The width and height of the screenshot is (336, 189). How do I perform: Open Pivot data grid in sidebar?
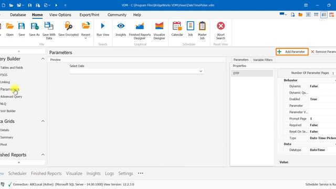click(x=4, y=145)
